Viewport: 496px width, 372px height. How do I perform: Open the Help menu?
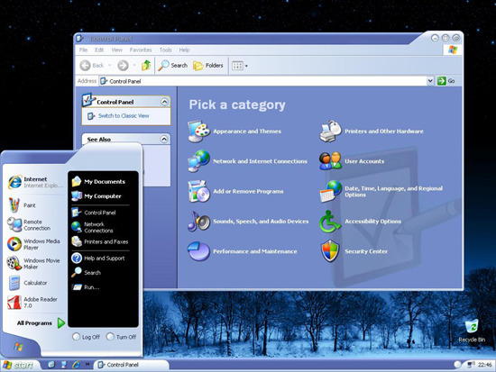pyautogui.click(x=184, y=50)
